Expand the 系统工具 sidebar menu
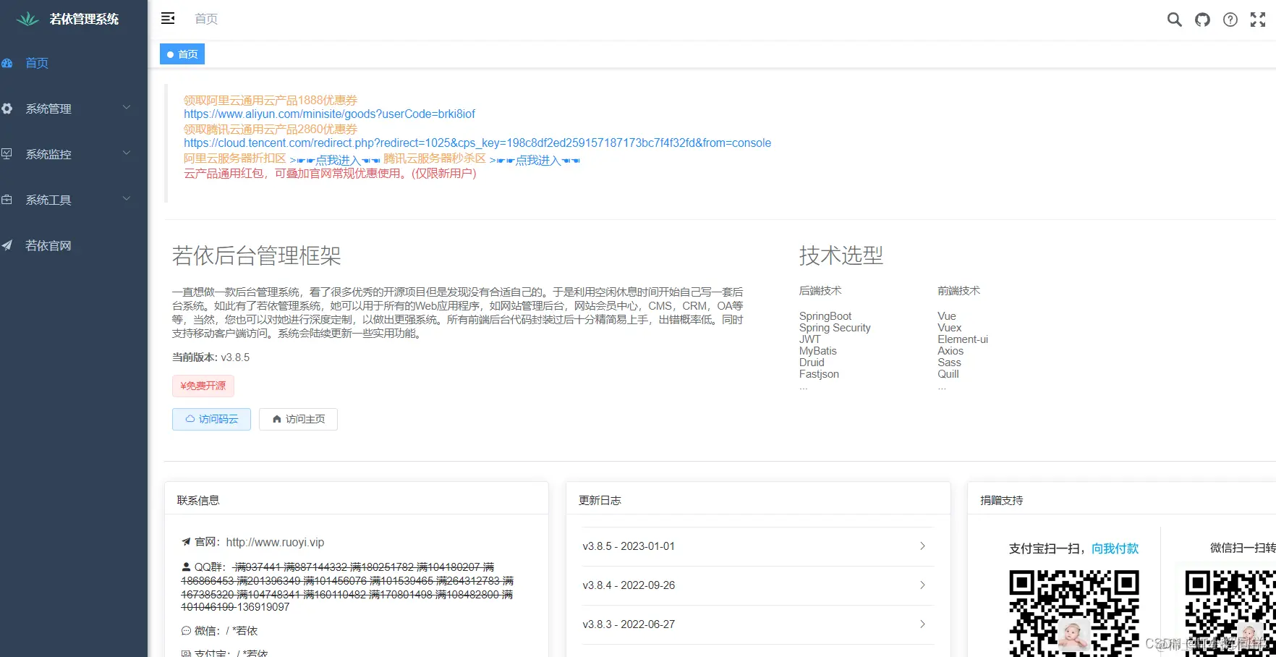Image resolution: width=1276 pixels, height=657 pixels. click(74, 200)
